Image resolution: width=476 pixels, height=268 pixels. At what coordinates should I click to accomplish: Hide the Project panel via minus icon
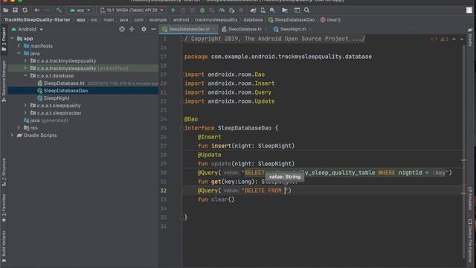click(x=154, y=29)
